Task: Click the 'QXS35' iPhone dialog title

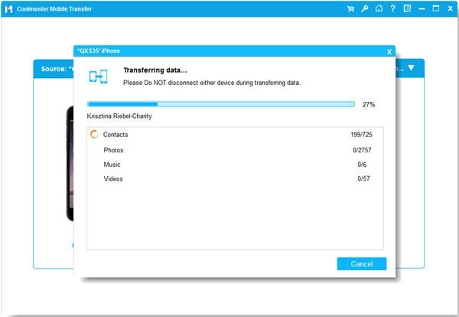Action: tap(99, 51)
